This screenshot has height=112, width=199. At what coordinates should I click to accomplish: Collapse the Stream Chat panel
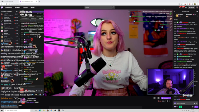click(174, 11)
